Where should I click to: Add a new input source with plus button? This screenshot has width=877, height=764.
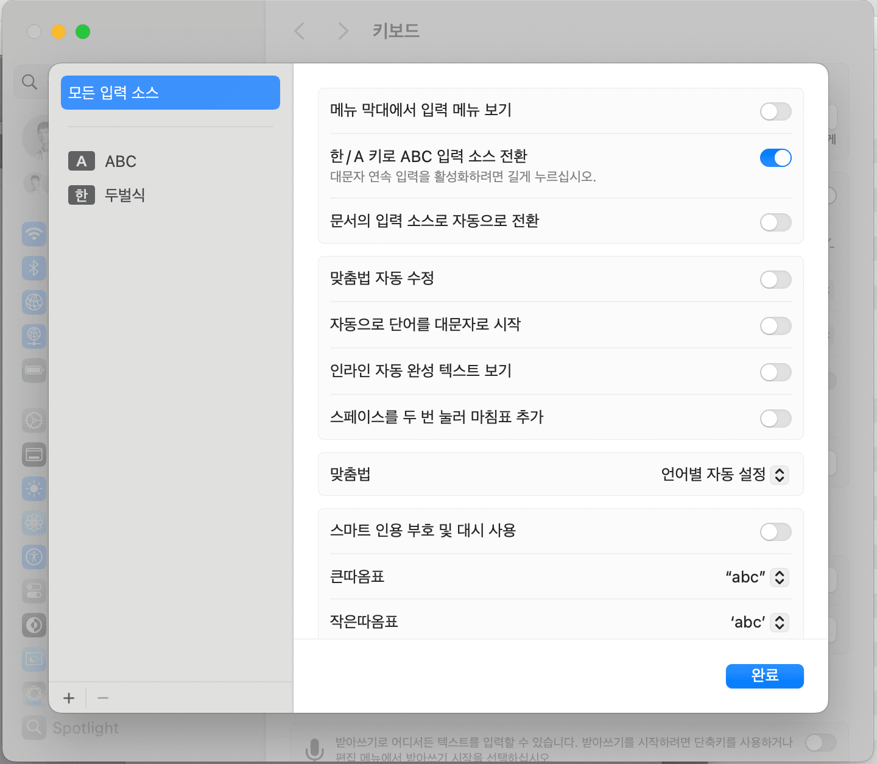69,698
